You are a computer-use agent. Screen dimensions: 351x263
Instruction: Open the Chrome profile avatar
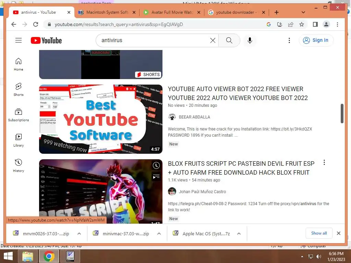point(326,24)
